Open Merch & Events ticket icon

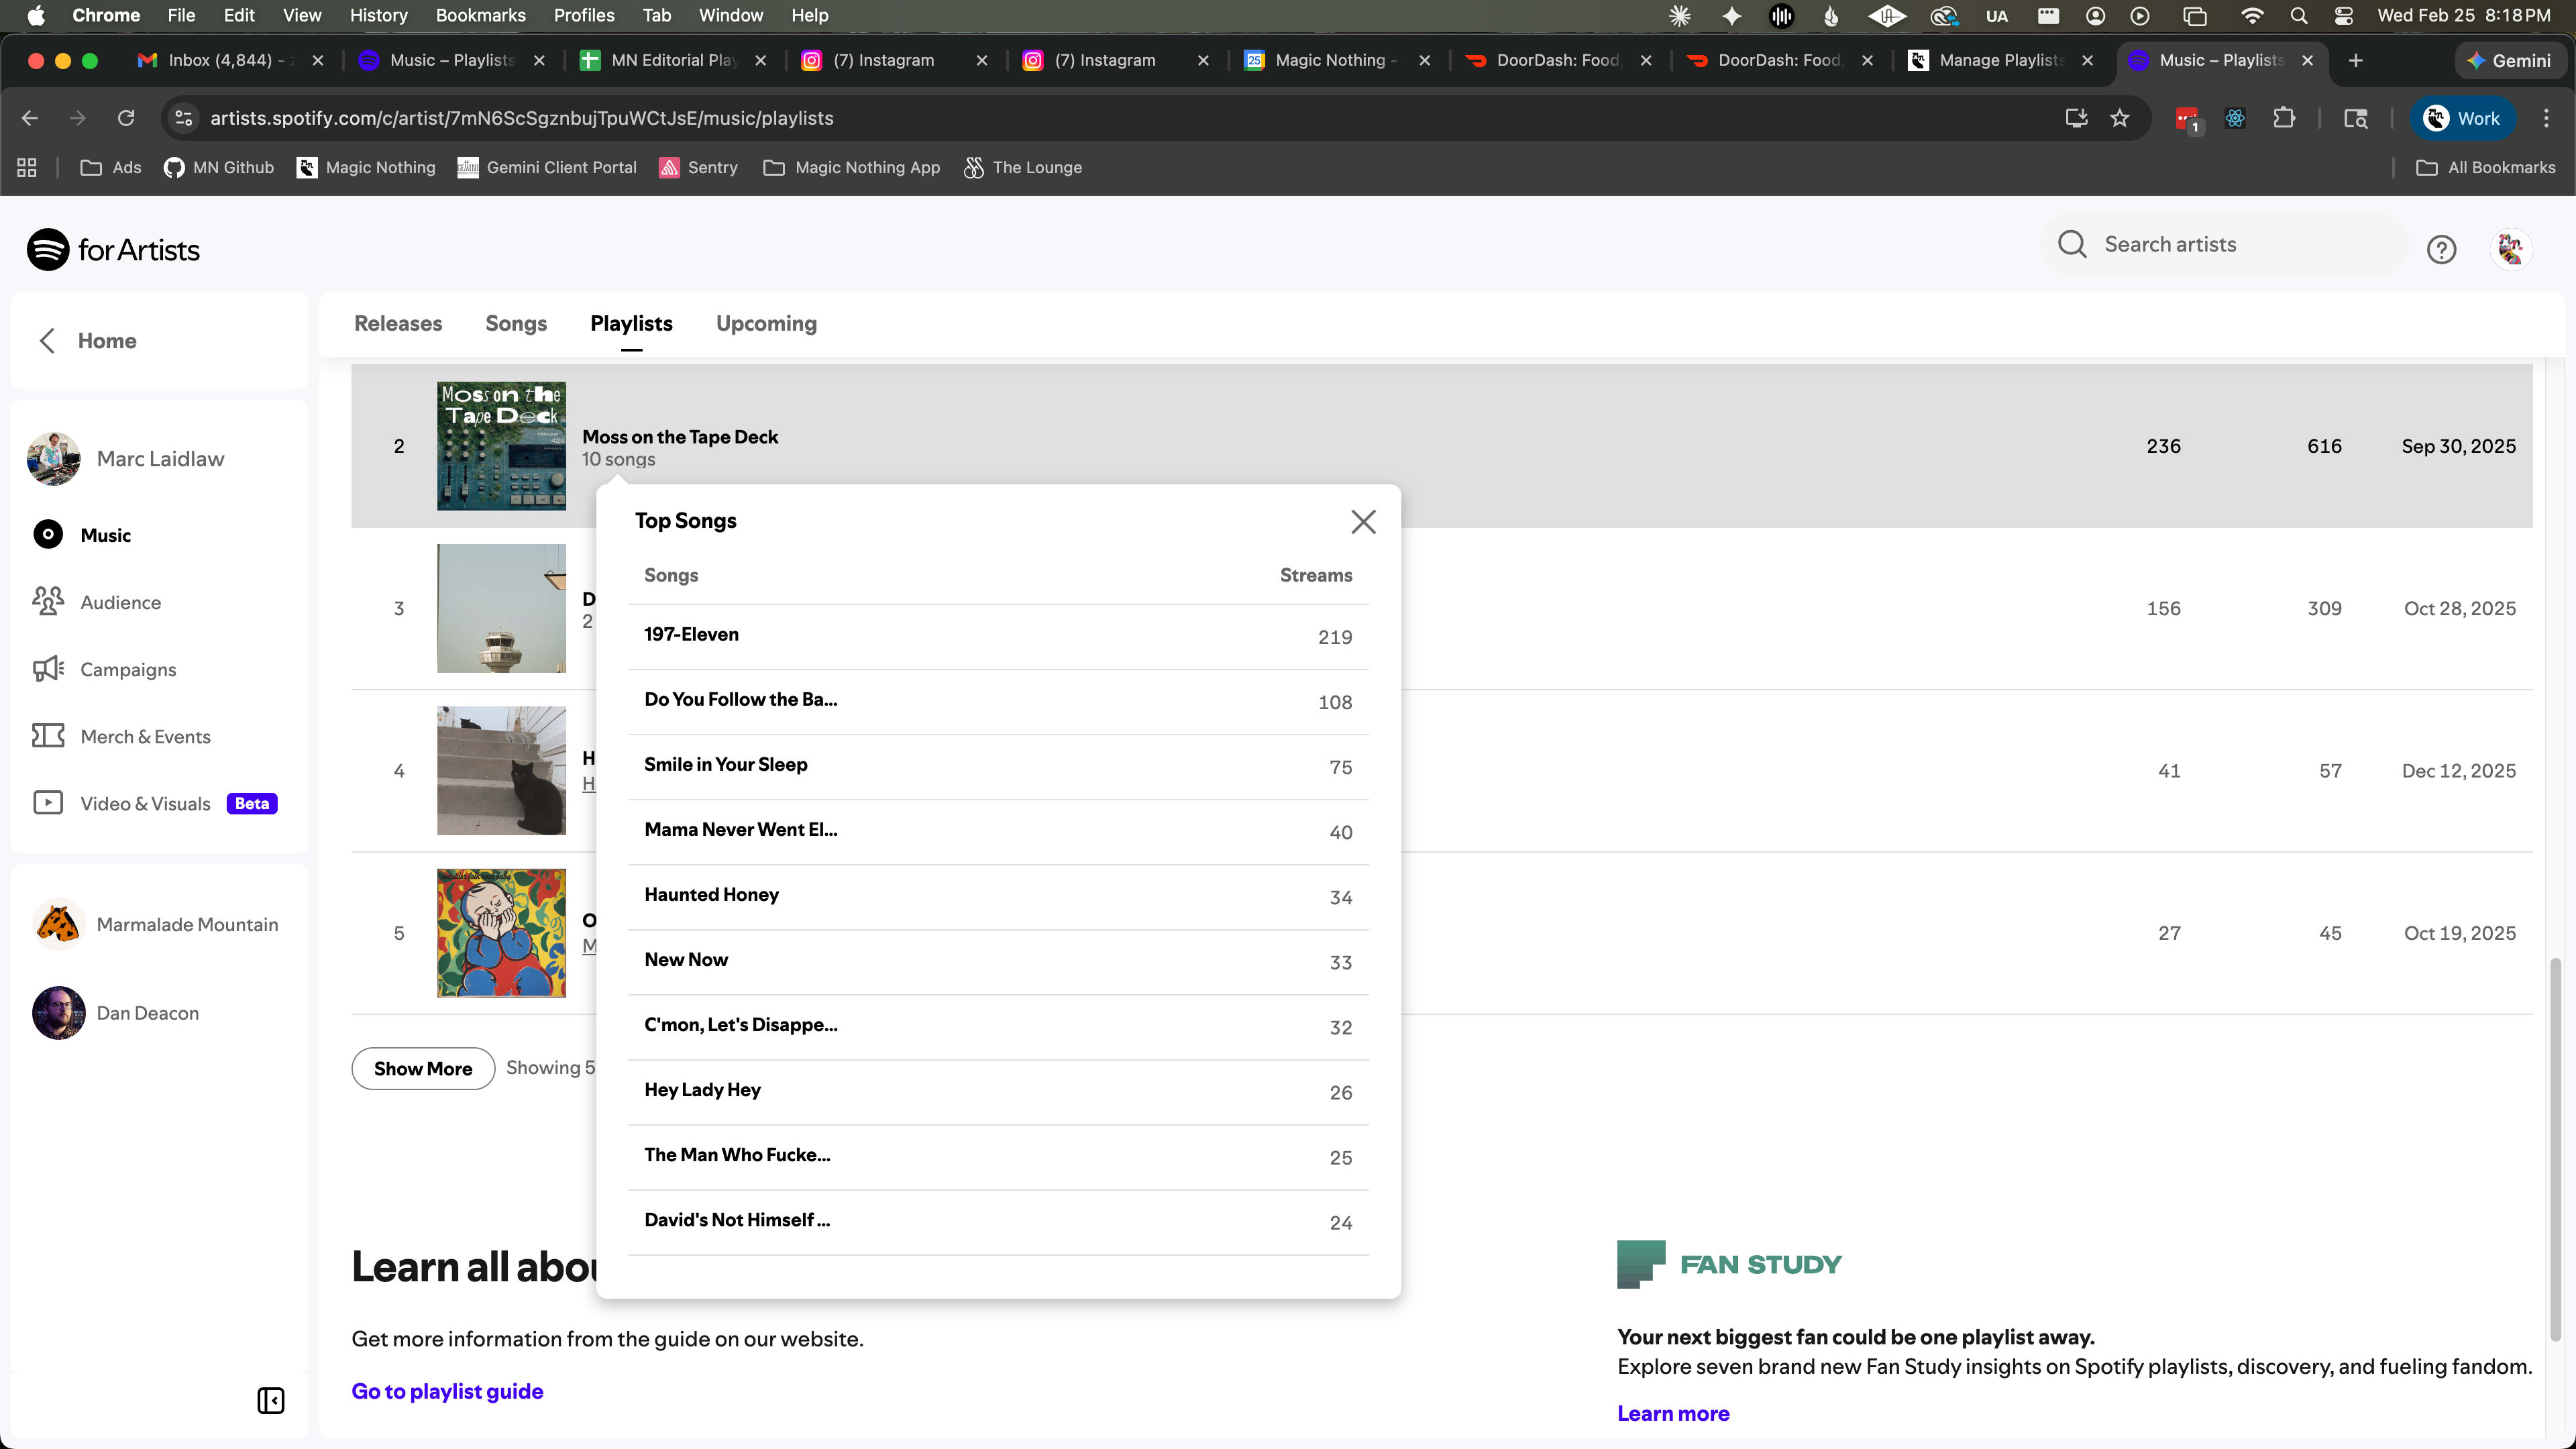[48, 736]
